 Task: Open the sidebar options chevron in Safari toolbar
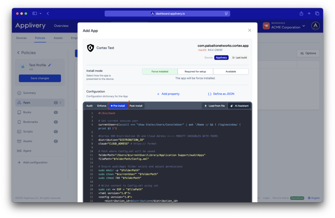[41, 13]
